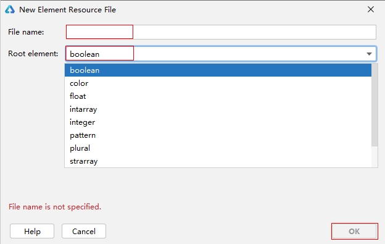Click the DevEco Studio logo icon

click(x=10, y=10)
